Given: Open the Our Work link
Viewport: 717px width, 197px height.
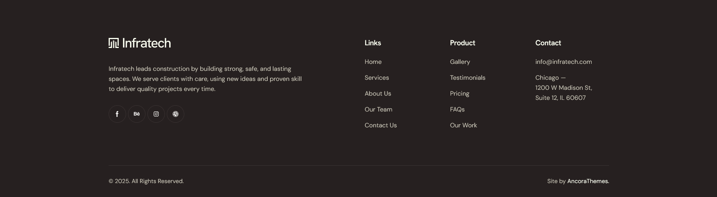Looking at the screenshot, I should [x=463, y=125].
